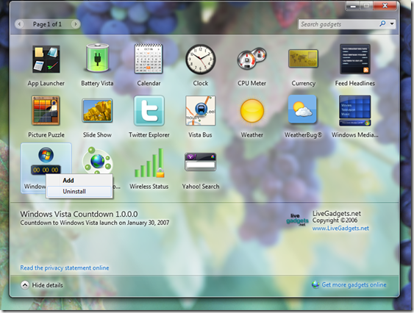Click the Copyright ©2006 text
Screen dimensions: 414x313
coord(335,220)
